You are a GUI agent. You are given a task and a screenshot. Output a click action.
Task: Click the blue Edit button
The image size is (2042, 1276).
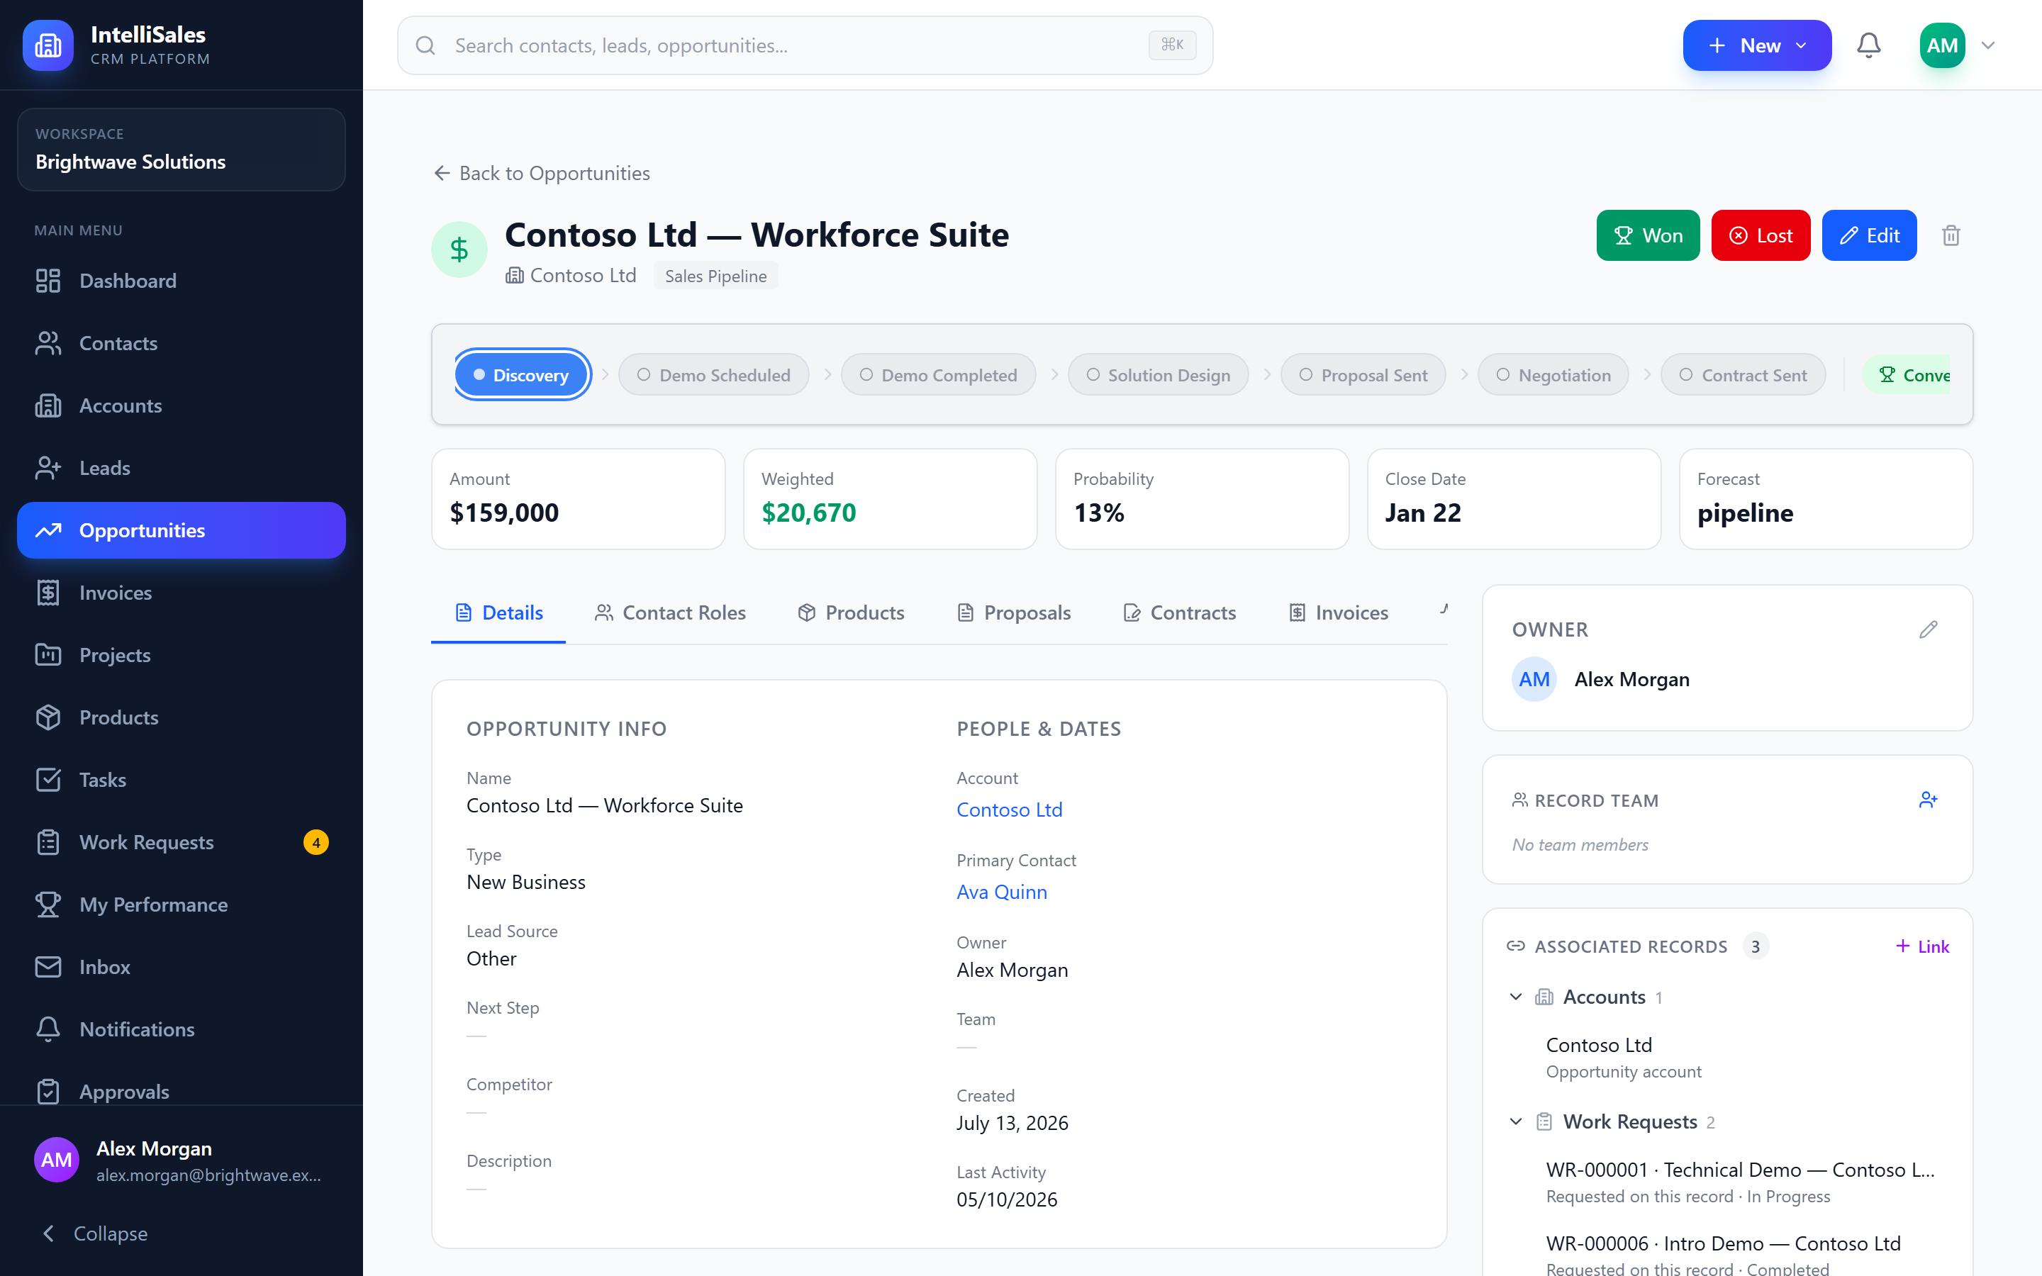[x=1869, y=235]
